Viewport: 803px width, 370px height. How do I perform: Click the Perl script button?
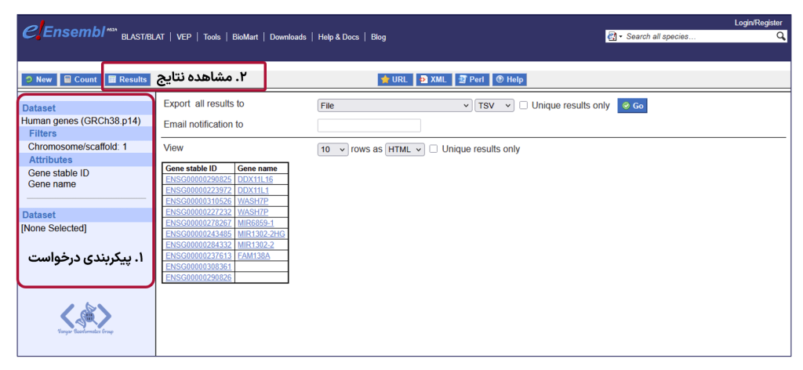pos(471,79)
